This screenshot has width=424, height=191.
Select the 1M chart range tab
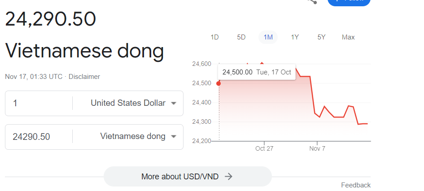pos(268,37)
